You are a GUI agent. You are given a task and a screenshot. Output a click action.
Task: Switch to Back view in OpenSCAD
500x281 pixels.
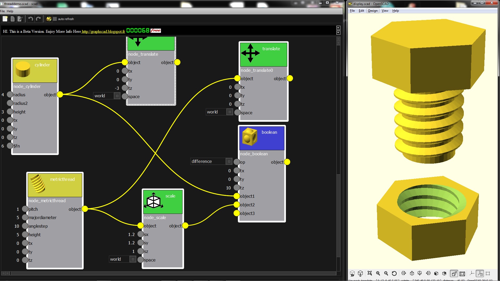pyautogui.click(x=444, y=273)
